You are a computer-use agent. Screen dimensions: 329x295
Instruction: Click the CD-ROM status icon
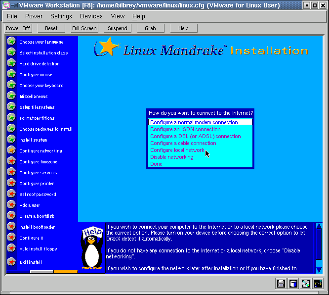pos(306,284)
